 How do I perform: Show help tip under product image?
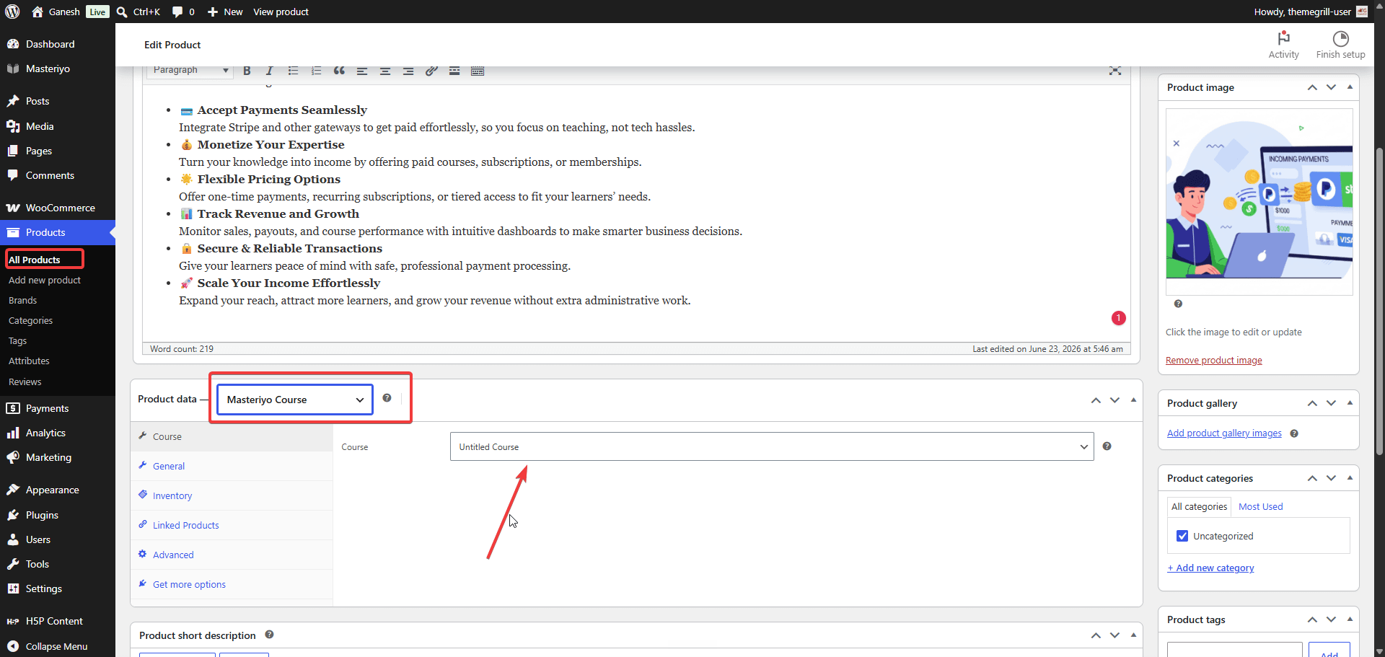tap(1178, 304)
